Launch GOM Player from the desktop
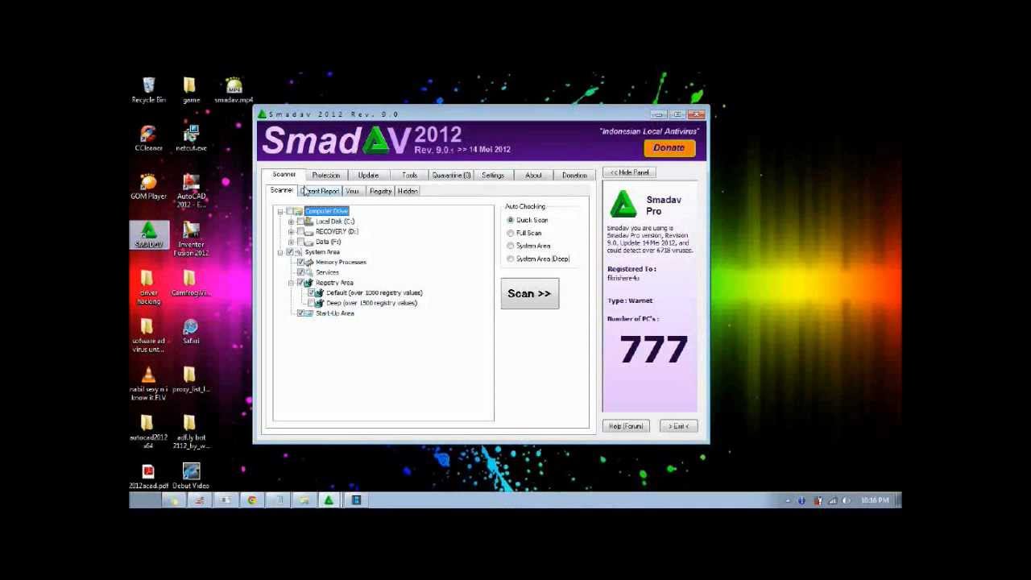The height and width of the screenshot is (580, 1031). coord(148,188)
